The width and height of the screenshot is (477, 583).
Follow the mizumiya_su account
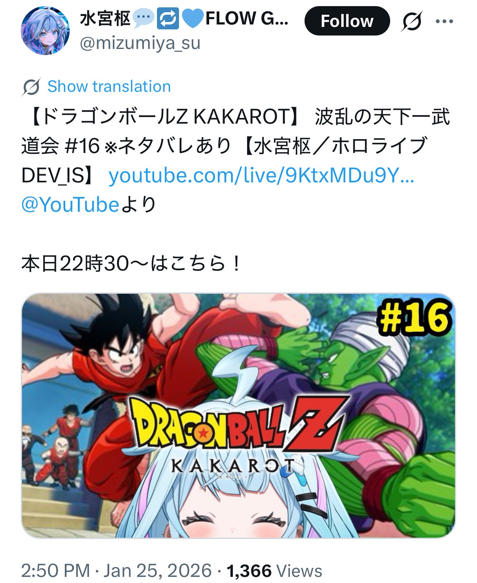347,21
